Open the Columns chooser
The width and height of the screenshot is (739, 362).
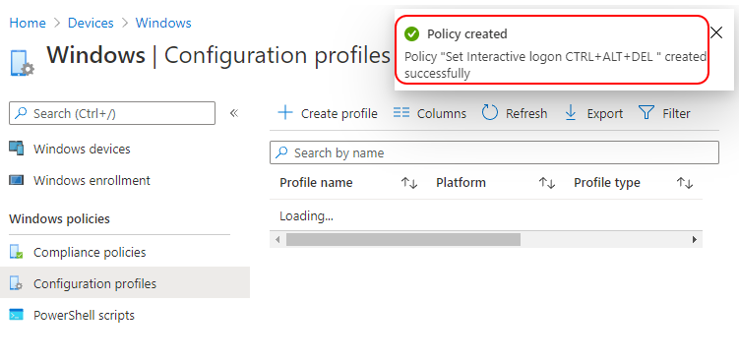coord(430,113)
